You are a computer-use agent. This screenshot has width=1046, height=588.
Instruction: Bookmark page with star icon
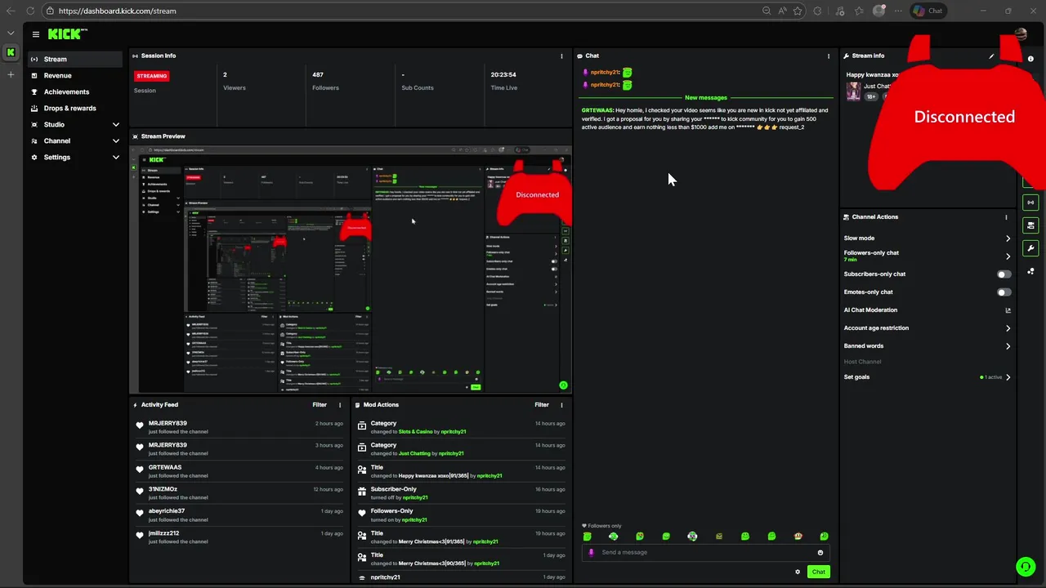[798, 11]
